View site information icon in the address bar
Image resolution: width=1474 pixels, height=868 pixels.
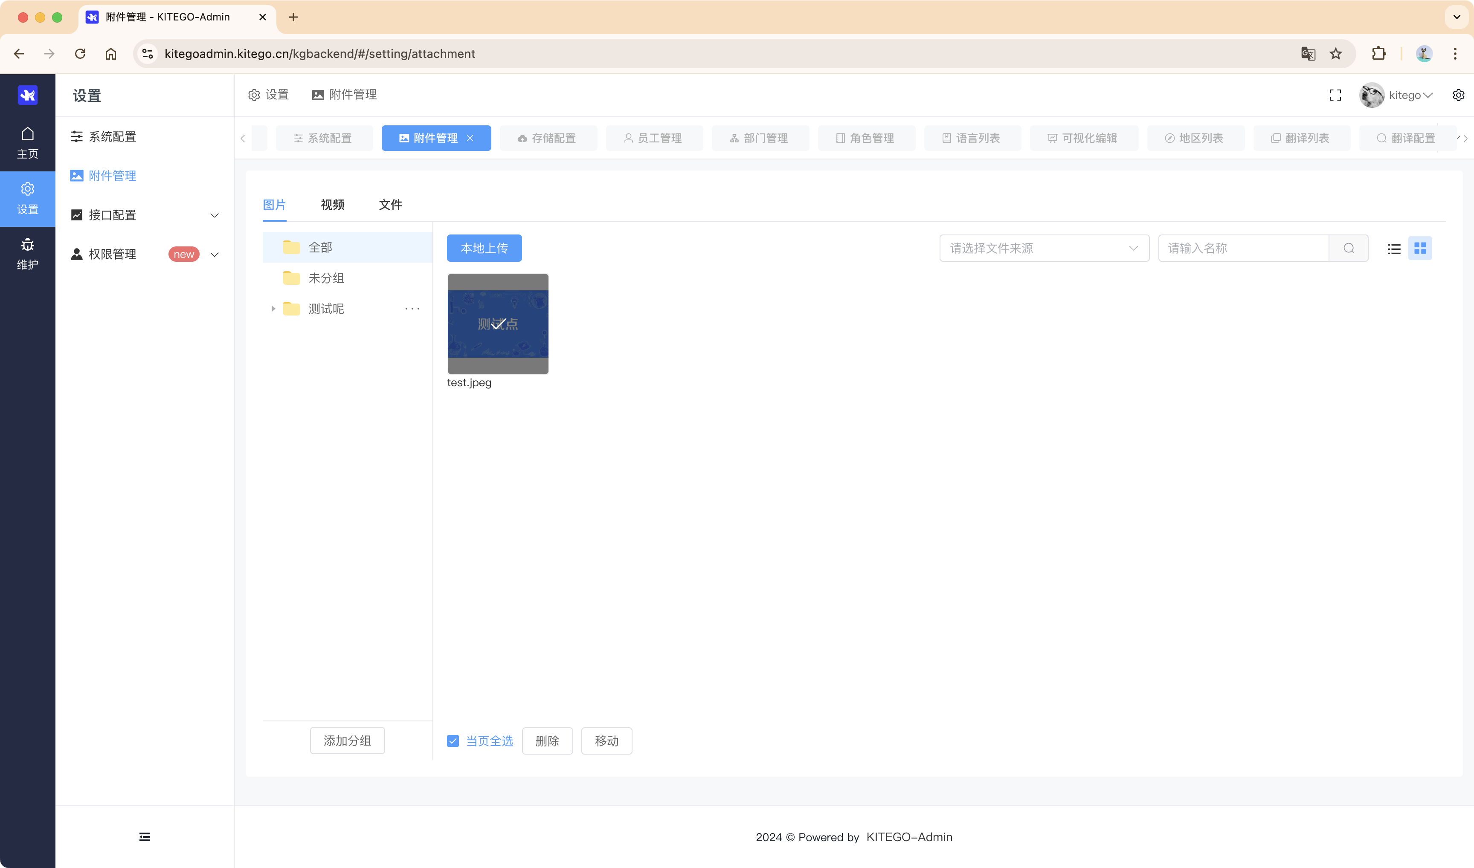click(148, 54)
